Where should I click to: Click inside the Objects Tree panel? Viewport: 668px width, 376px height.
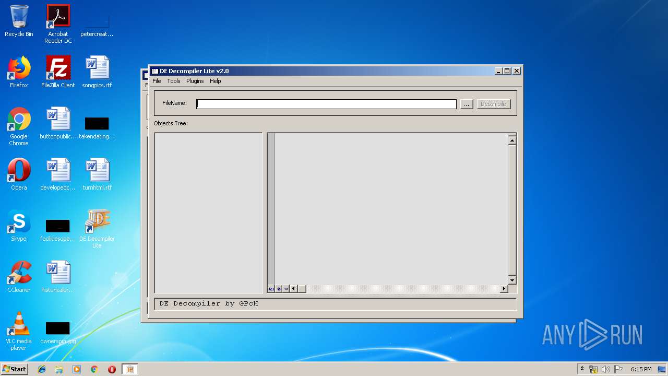tap(209, 213)
